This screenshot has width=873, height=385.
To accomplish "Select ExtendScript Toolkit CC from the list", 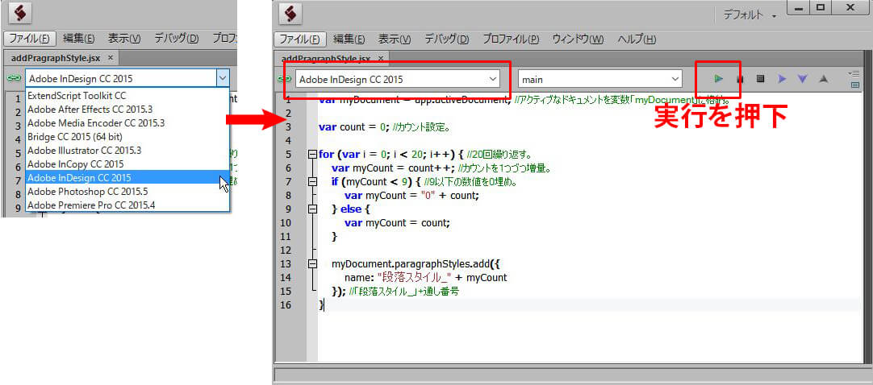I will [127, 96].
